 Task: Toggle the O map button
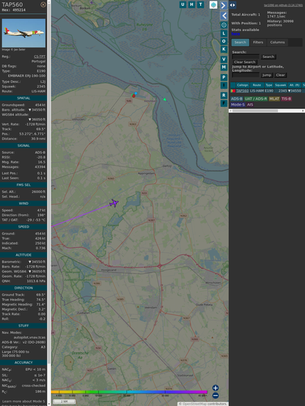pyautogui.click(x=224, y=41)
